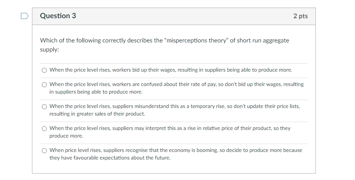
Task: Mark the 'rise in relative price of their product' radio option
Action: click(x=45, y=128)
